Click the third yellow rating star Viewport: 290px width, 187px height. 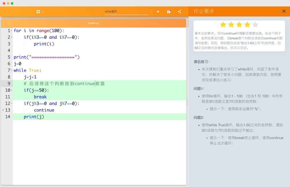239,25
